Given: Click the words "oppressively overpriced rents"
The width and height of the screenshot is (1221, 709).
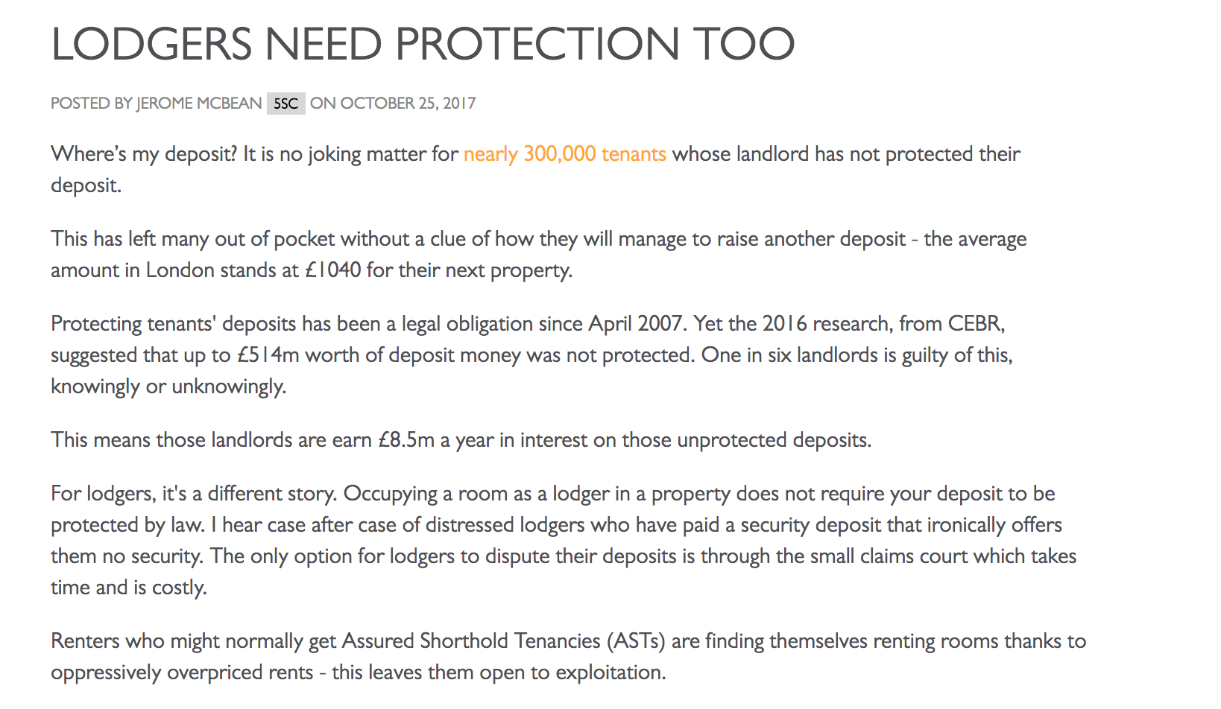Looking at the screenshot, I should coord(182,673).
